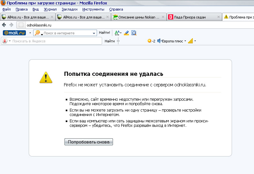Expand the dropdown arrow beside Yandex logo
The width and height of the screenshot is (254, 174).
coord(10,41)
